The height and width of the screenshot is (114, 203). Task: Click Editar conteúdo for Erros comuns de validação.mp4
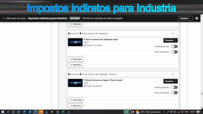(95, 45)
